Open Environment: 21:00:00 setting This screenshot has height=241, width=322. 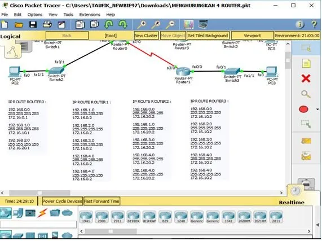tap(297, 36)
